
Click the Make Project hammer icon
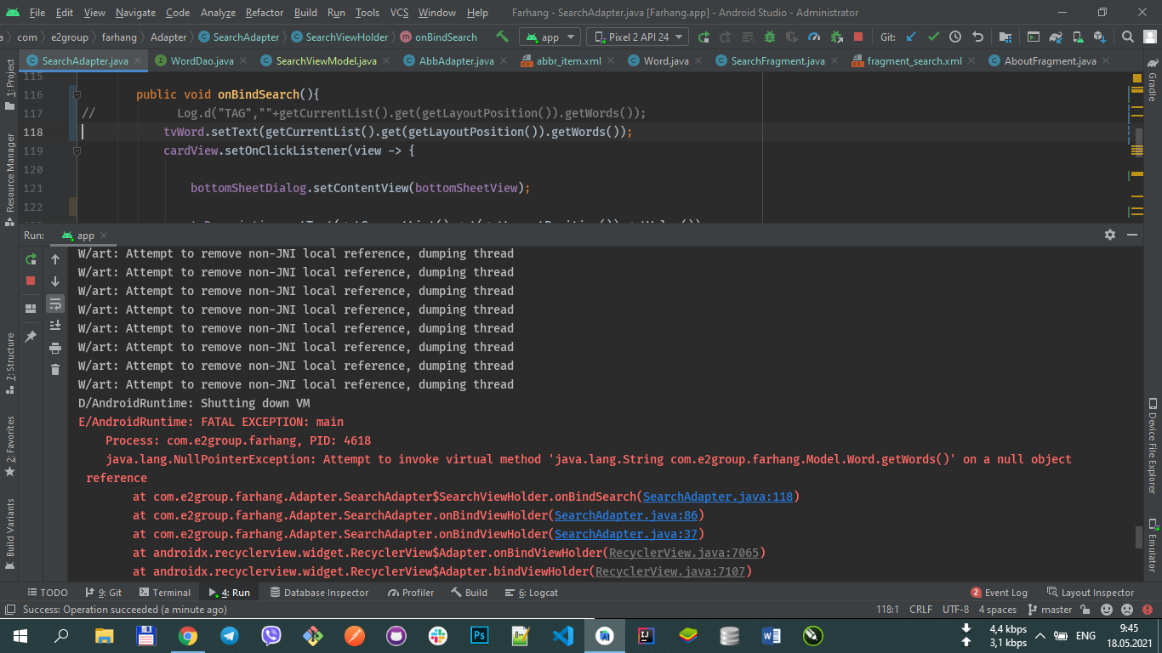503,37
